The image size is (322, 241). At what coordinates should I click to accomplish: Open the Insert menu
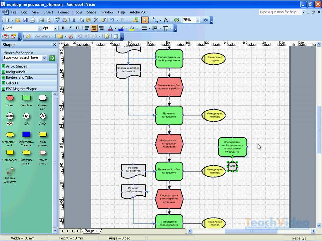pos(48,12)
